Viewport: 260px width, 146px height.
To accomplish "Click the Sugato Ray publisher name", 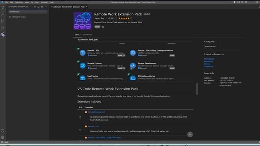I will pyautogui.click(x=99, y=18).
